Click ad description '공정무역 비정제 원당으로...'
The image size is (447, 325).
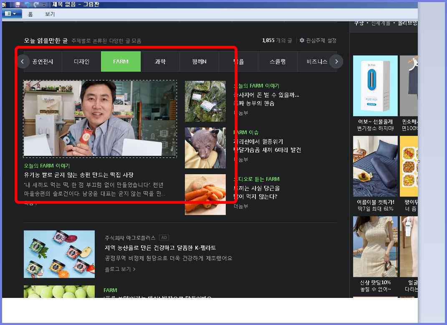tap(169, 258)
